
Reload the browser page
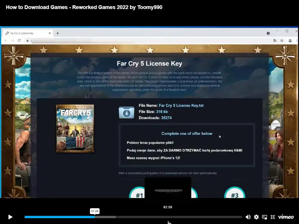coord(19,40)
